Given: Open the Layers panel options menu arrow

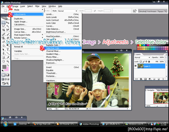Looking at the screenshot, I should pos(166,55).
